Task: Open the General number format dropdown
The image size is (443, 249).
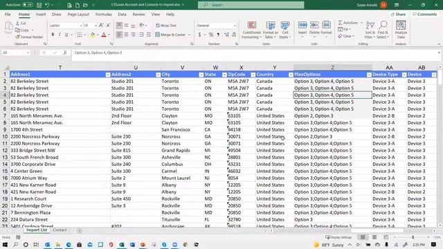Action: pos(235,26)
